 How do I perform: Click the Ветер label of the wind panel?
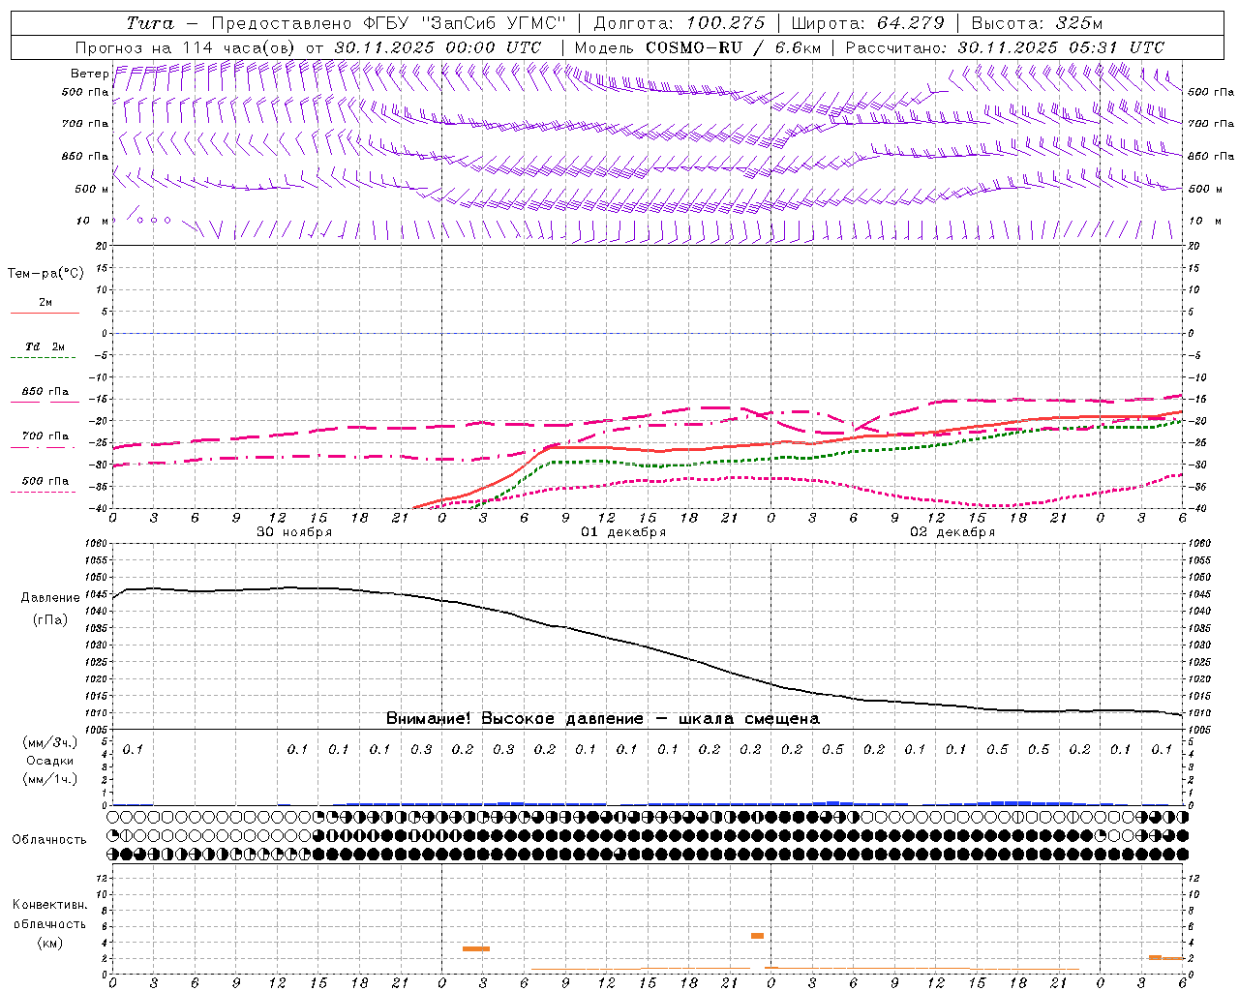(x=89, y=74)
